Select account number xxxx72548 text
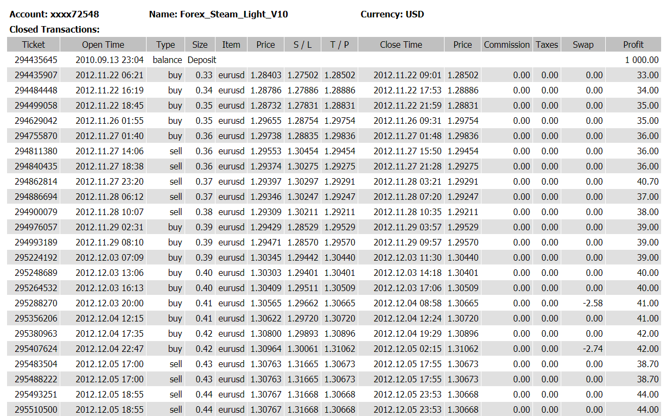Screen dimensions: 666x416 coord(75,15)
